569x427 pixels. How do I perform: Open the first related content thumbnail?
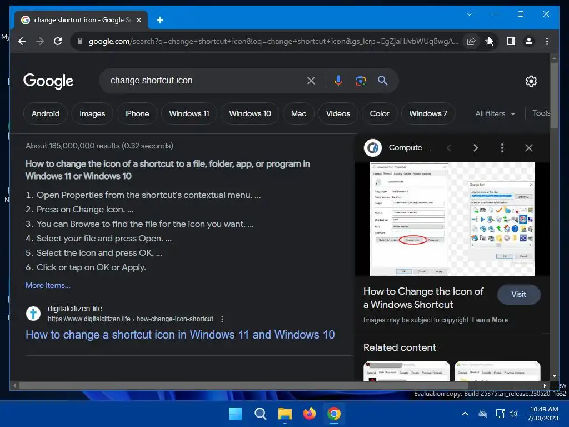[406, 371]
